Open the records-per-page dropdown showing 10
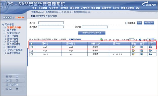This screenshot has height=96, width=158. pos(151,40)
